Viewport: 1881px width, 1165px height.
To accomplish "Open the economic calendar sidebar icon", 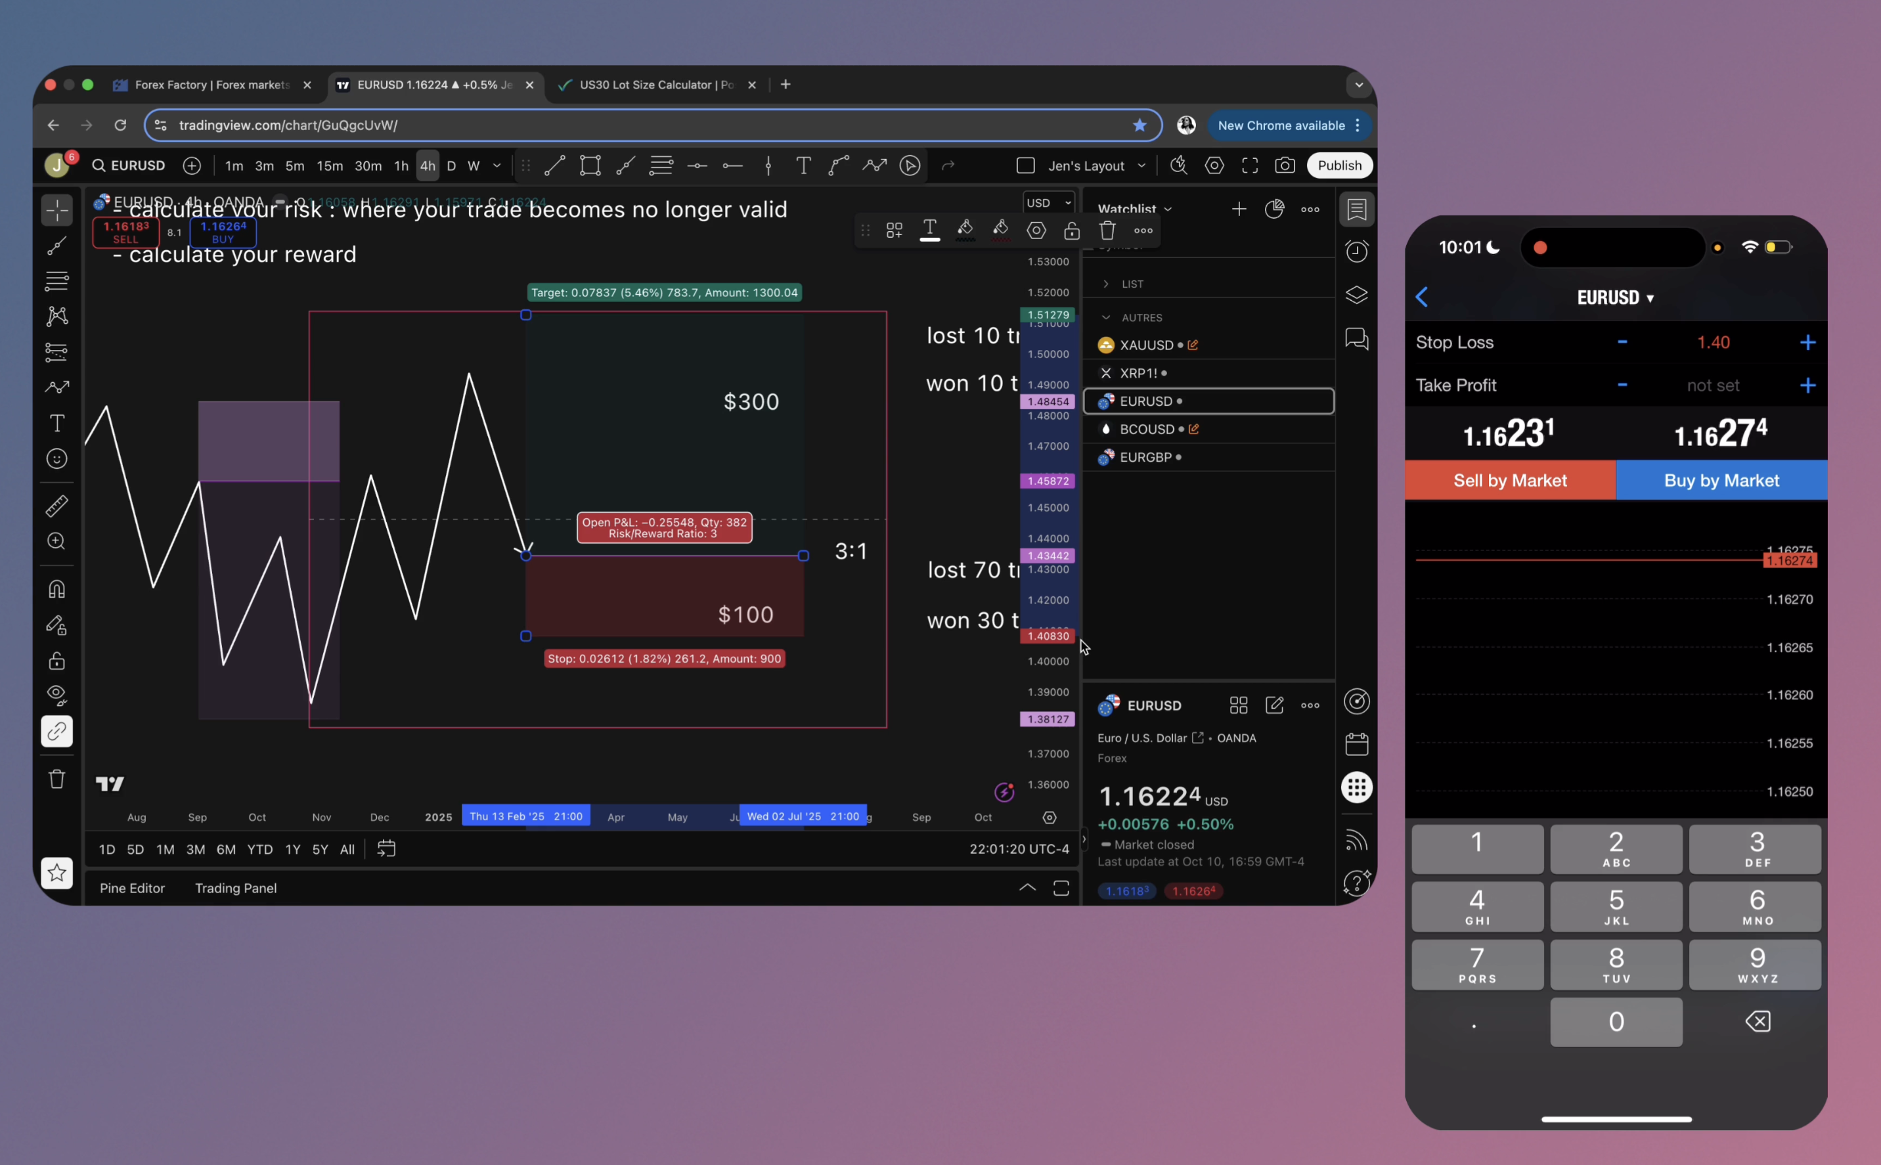I will (x=1356, y=744).
